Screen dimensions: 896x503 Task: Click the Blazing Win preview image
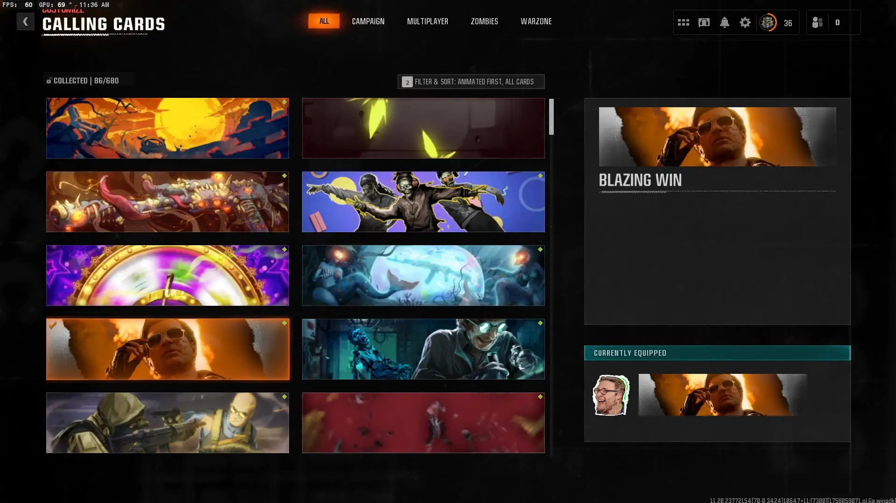717,137
